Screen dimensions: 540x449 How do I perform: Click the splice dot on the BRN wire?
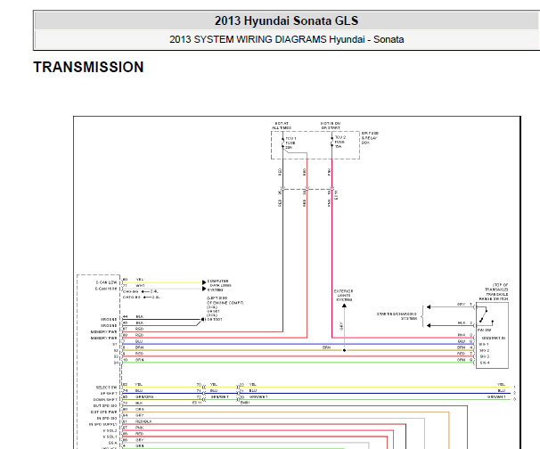(x=344, y=350)
